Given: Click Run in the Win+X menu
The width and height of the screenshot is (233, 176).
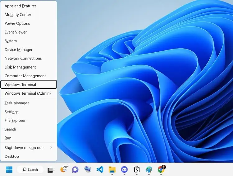Looking at the screenshot, I should click(8, 138).
